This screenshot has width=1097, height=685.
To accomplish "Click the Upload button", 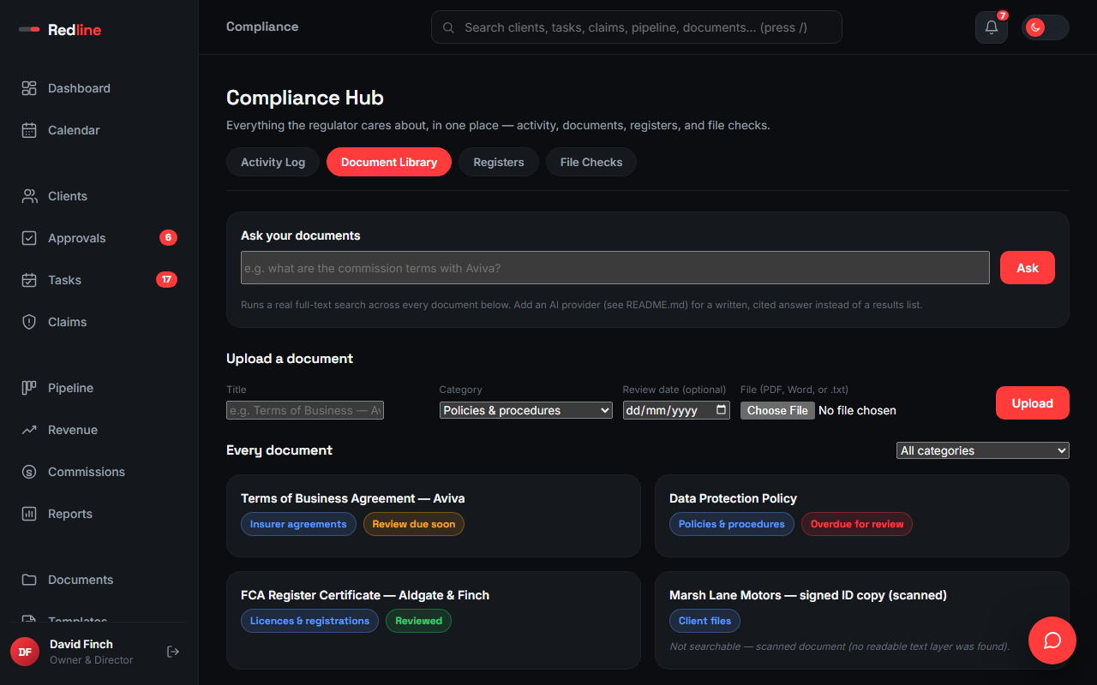I will [1033, 403].
